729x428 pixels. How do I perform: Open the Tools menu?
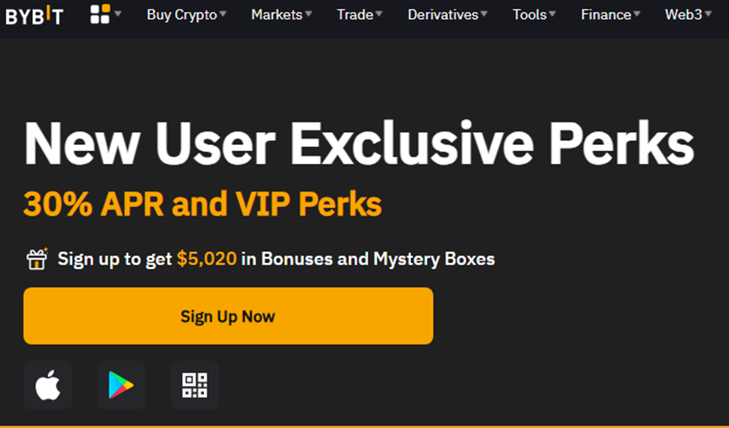coord(529,14)
